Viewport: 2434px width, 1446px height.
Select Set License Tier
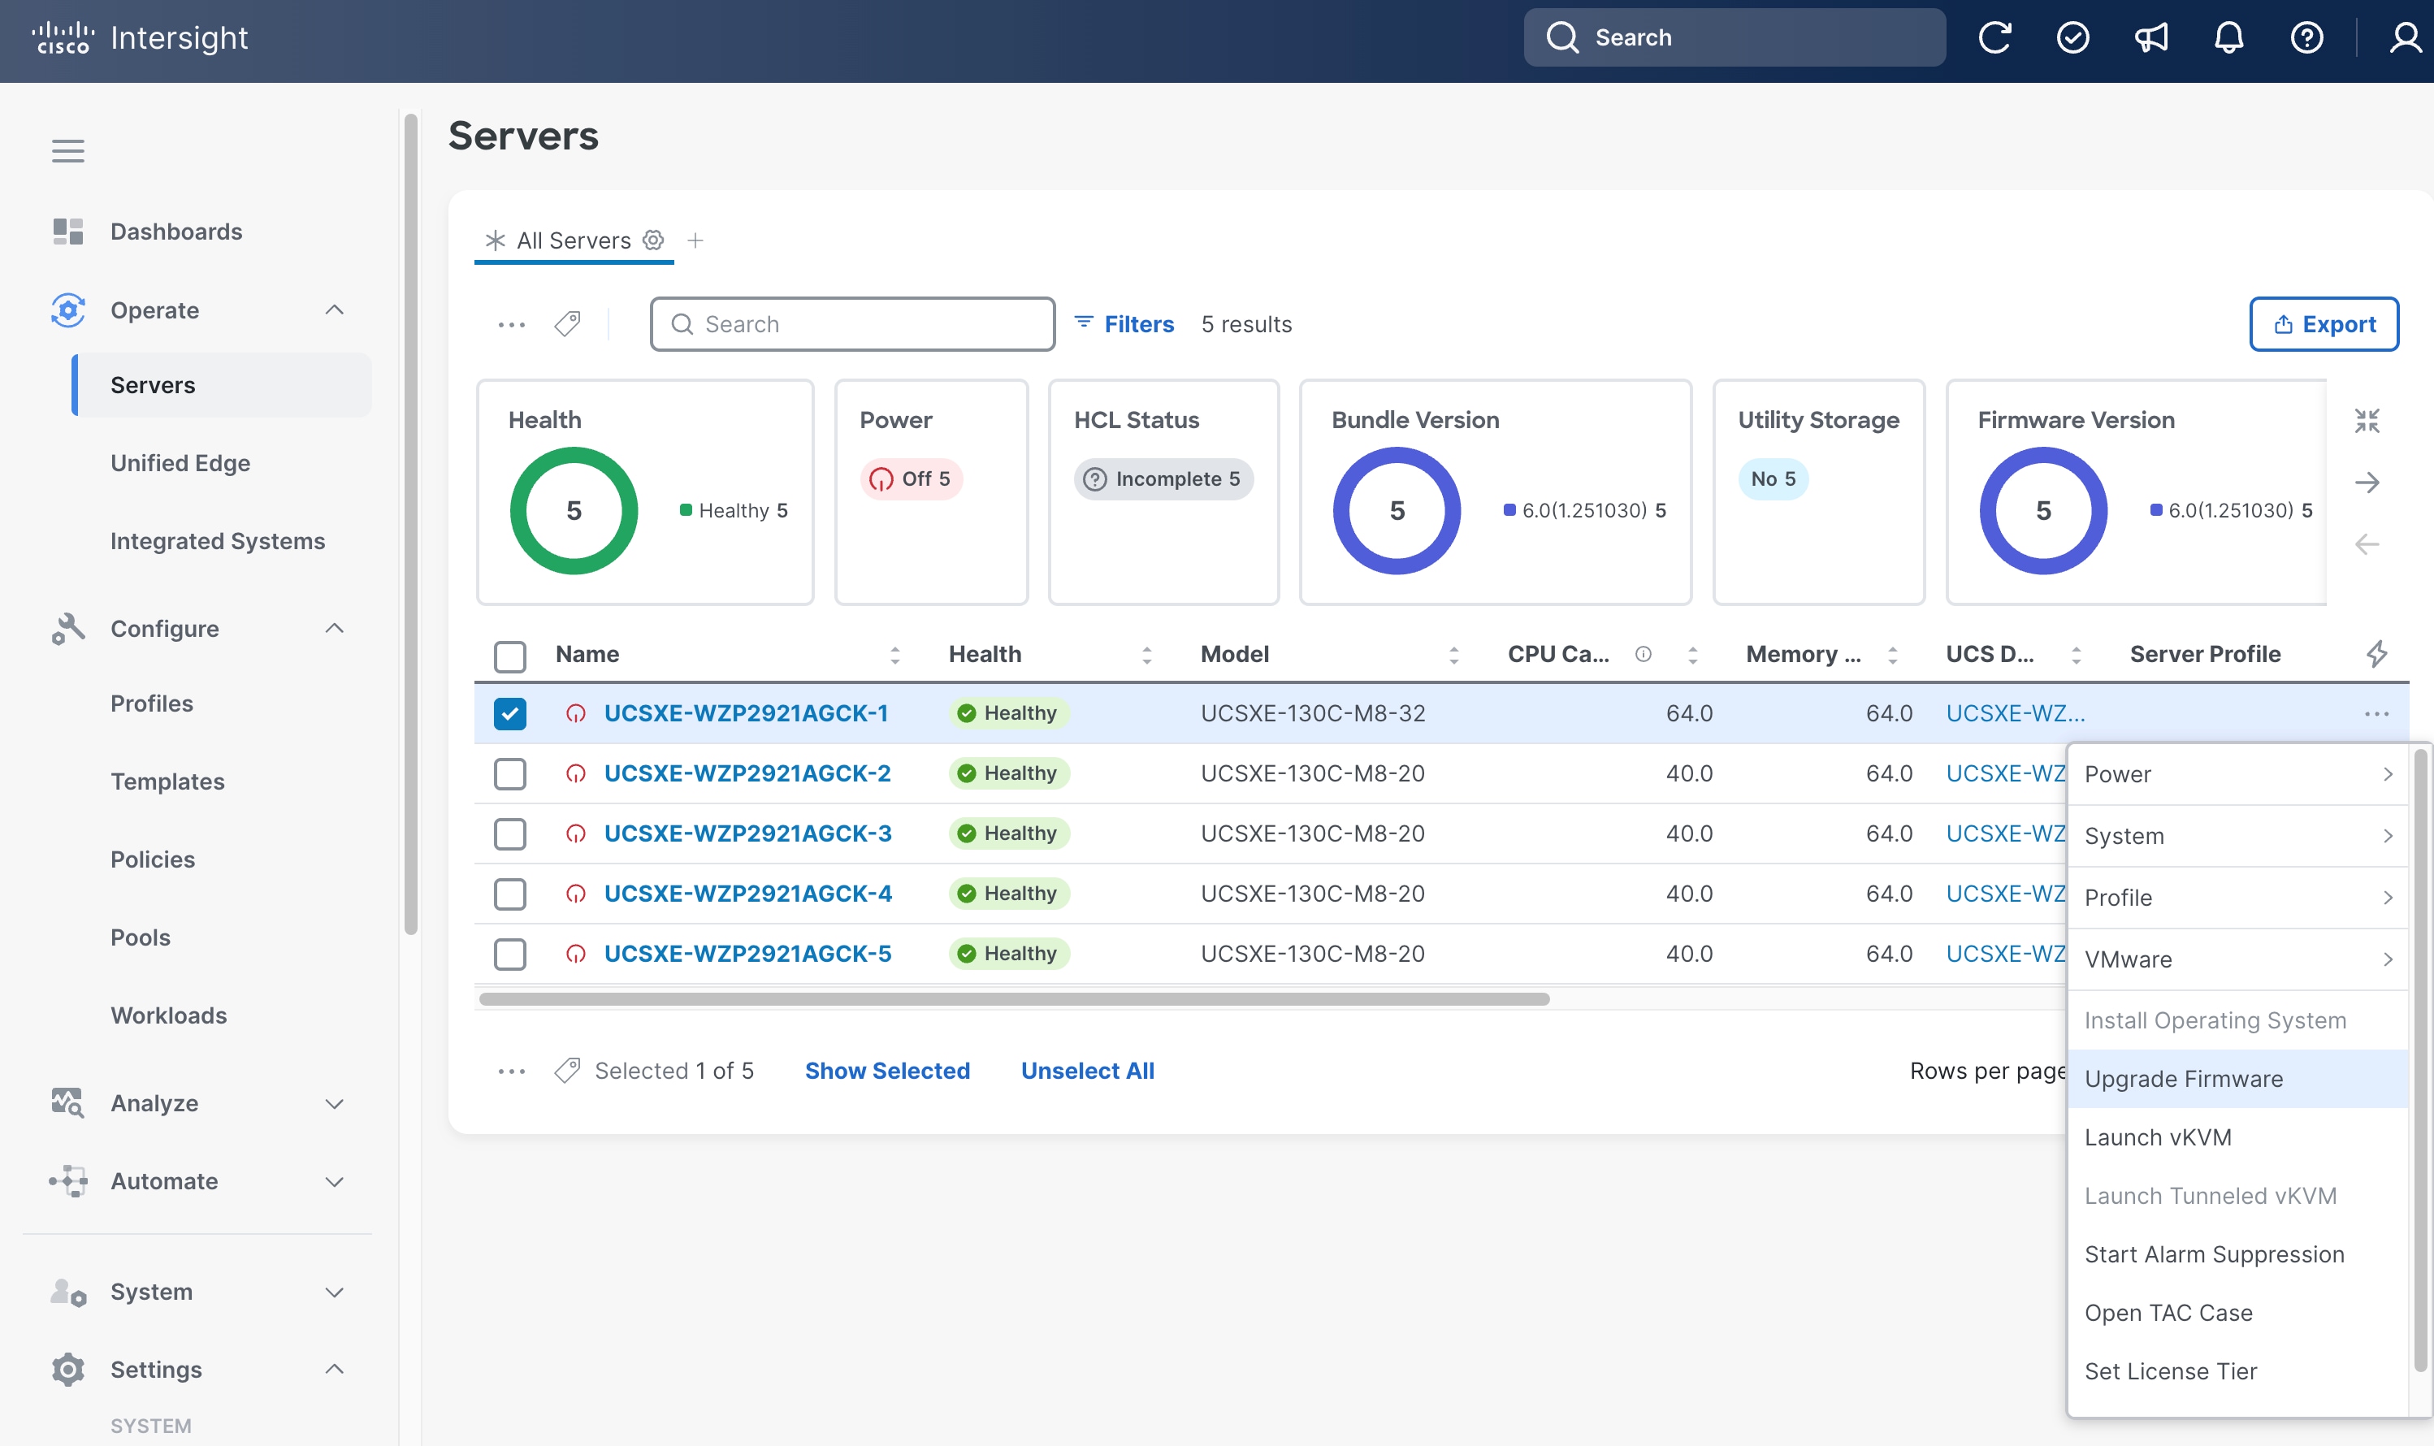tap(2238, 1371)
